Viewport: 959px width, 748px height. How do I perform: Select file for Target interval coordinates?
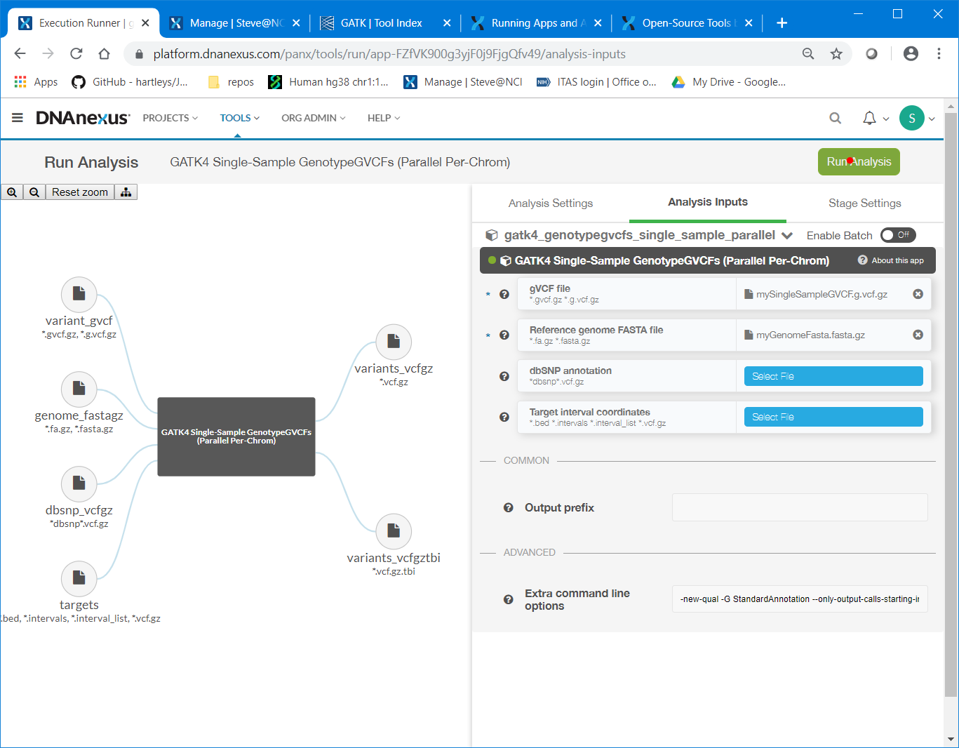[x=833, y=417]
